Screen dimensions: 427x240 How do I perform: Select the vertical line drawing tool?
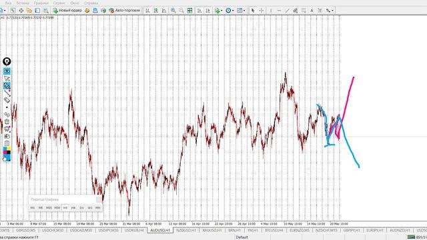coord(271,11)
